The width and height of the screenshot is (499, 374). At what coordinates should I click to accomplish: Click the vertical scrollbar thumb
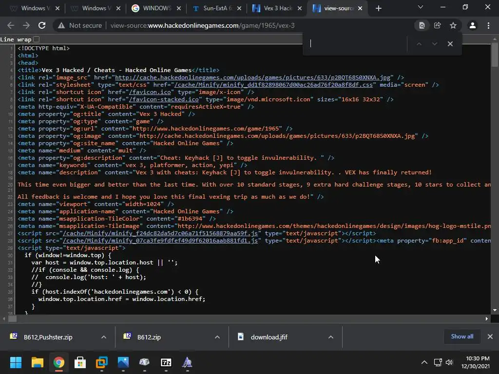(x=494, y=55)
